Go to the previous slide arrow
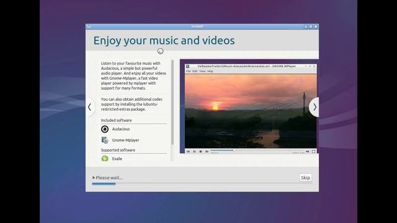 90,107
